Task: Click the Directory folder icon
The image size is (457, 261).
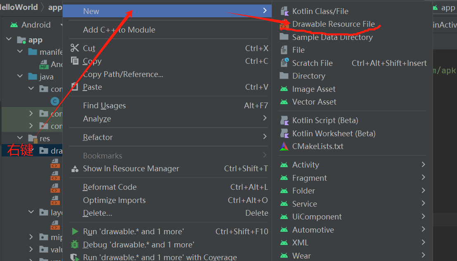Action: click(x=284, y=76)
